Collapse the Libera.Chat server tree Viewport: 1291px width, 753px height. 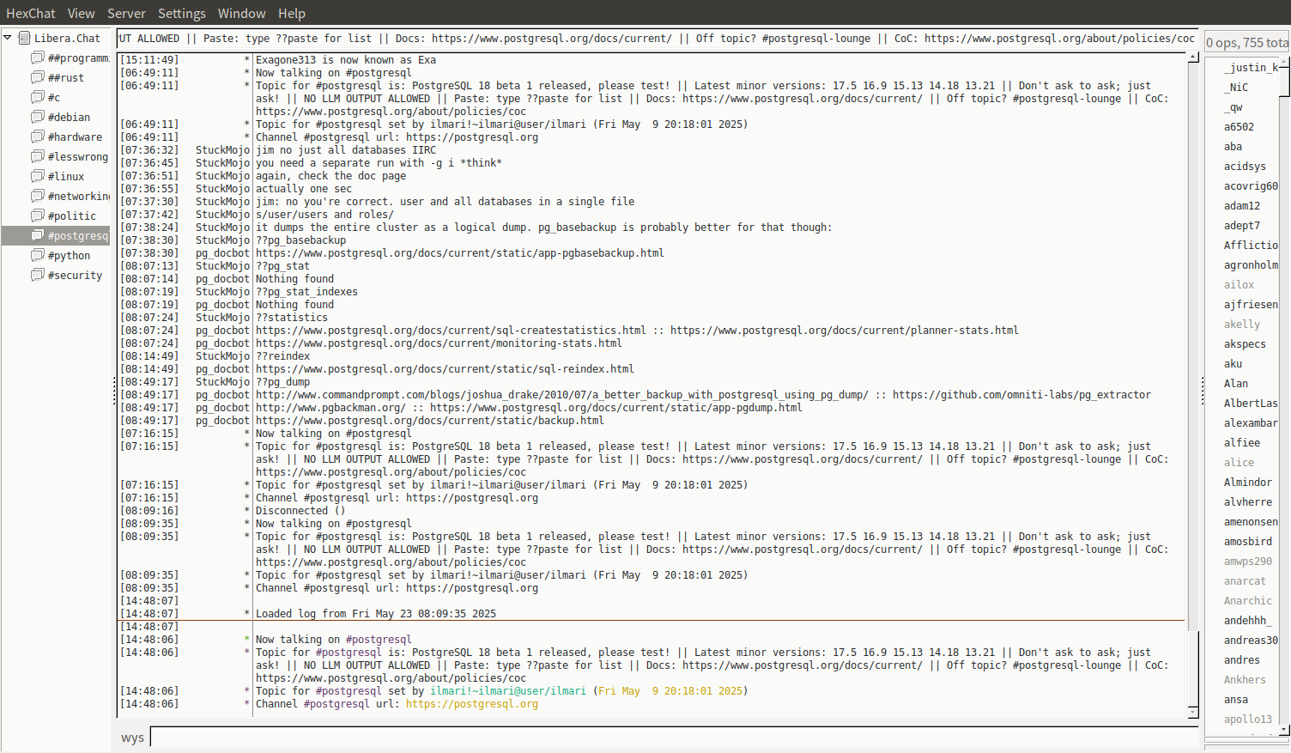[x=8, y=38]
